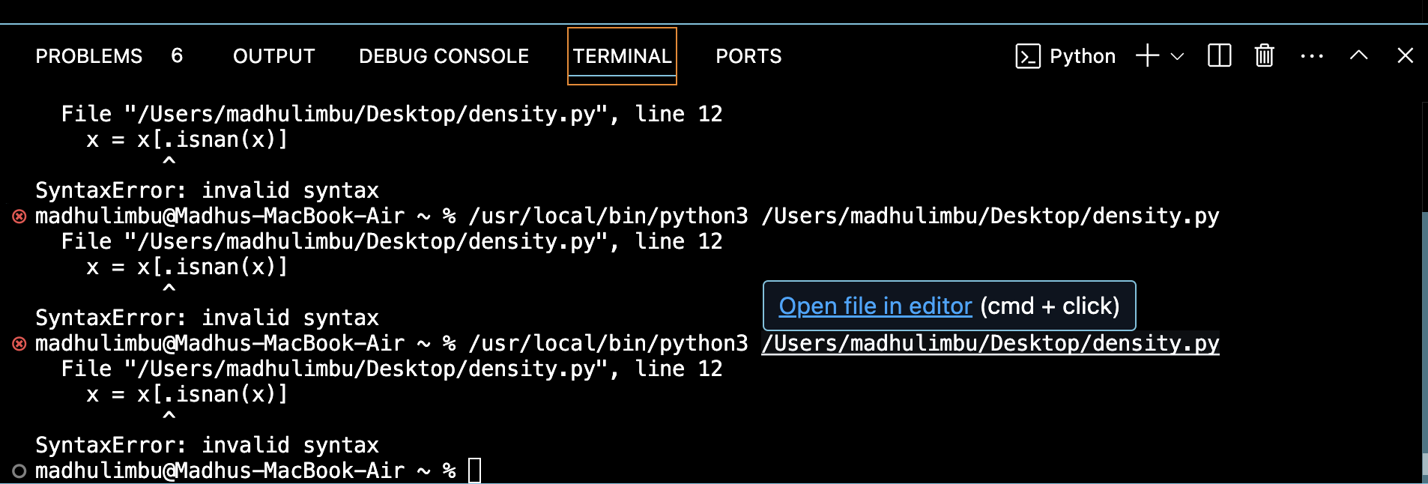Screen dimensions: 1428x484
Task: Expand the launch profile dropdown chevron
Action: [x=1177, y=56]
